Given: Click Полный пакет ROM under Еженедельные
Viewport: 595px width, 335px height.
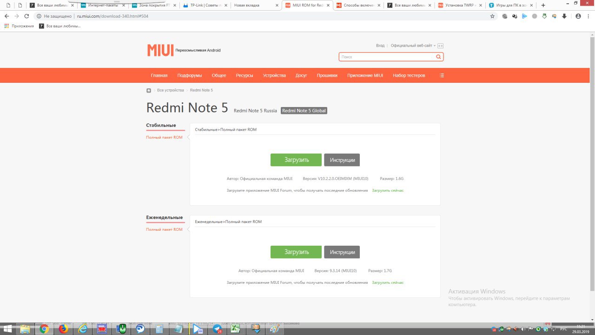Looking at the screenshot, I should point(164,229).
